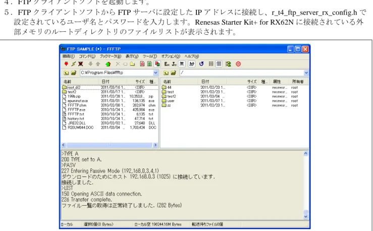Viewport: 373px width, 231px height.
Task: Open the ブックマーク(B) menu
Action: 111,56
